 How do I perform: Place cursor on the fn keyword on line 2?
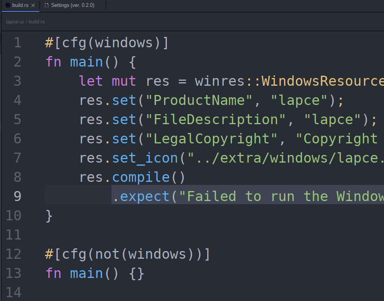(53, 62)
